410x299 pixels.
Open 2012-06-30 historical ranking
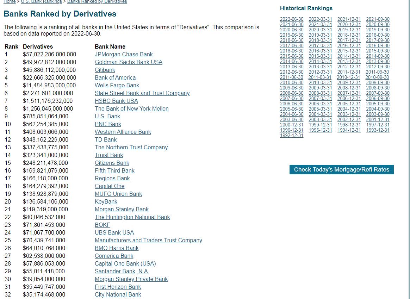pyautogui.click(x=292, y=72)
